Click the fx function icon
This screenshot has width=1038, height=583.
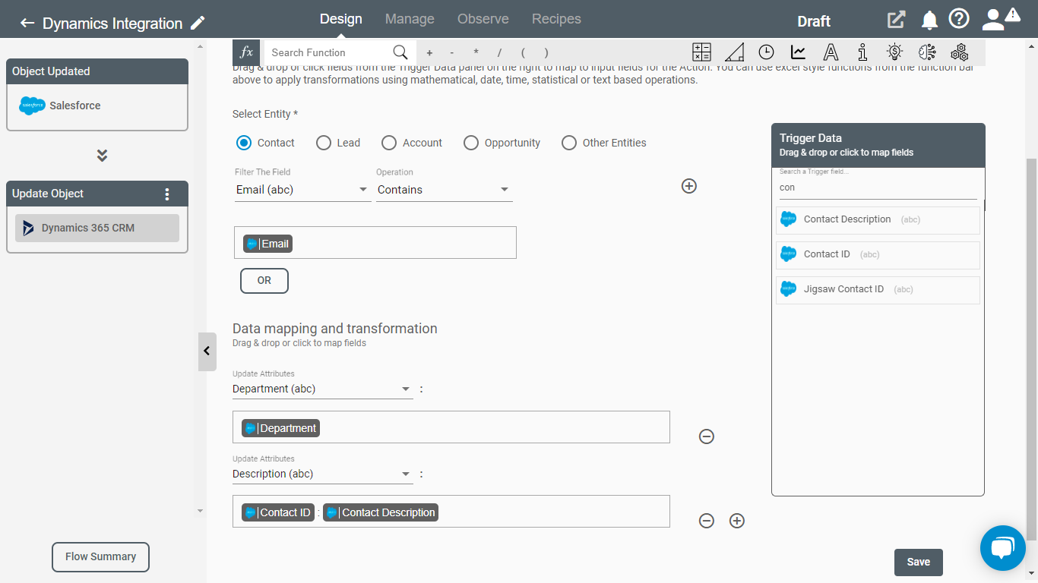[246, 52]
